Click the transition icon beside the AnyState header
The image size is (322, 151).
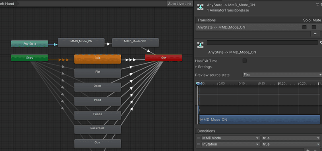200,7
